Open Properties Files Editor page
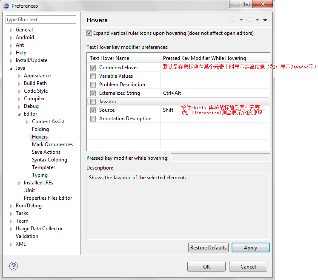Viewport: 318px width, 280px height. coord(48,198)
